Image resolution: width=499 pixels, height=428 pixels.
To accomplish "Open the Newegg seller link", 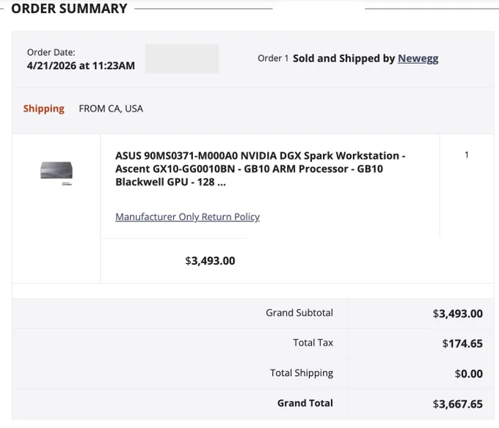I will pos(418,59).
